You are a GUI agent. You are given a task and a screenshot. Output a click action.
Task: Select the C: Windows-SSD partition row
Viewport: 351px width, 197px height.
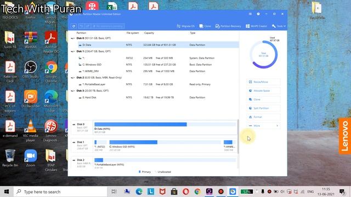158,65
